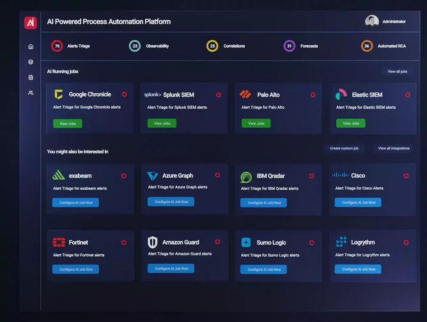Click the 76 Alerts Triage counter circle
427x322 pixels.
57,46
